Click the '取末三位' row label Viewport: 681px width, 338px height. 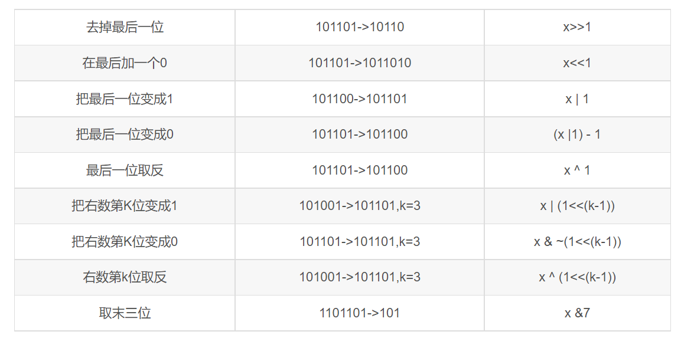pos(125,313)
